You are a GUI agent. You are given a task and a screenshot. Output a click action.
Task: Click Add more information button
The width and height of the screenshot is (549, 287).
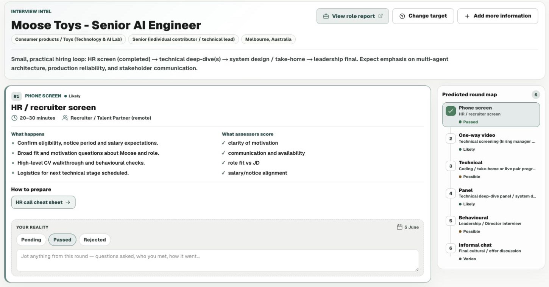click(498, 16)
